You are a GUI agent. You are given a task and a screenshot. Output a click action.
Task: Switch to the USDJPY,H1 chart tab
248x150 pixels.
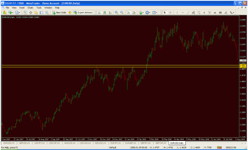click(x=40, y=143)
